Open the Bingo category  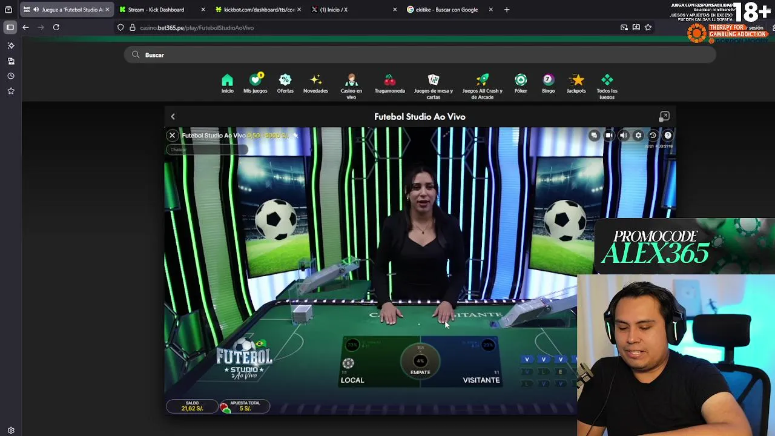[548, 84]
